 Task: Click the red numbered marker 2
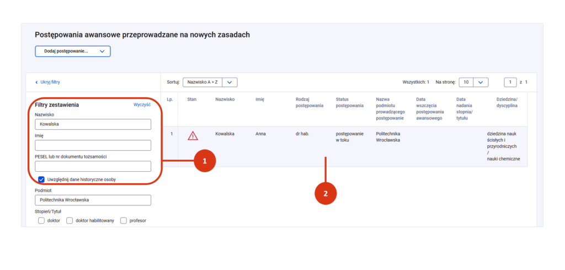click(x=326, y=193)
